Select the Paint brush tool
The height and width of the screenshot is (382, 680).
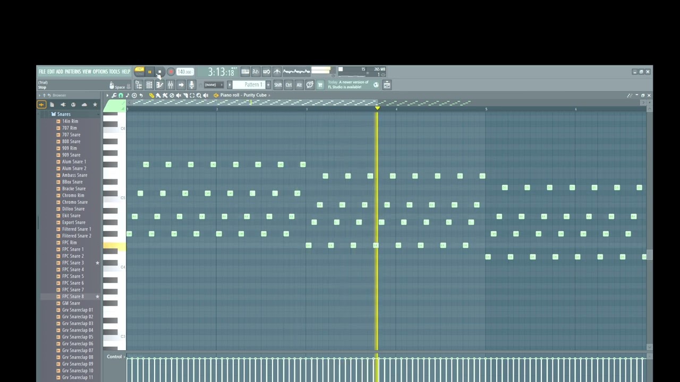click(x=158, y=95)
